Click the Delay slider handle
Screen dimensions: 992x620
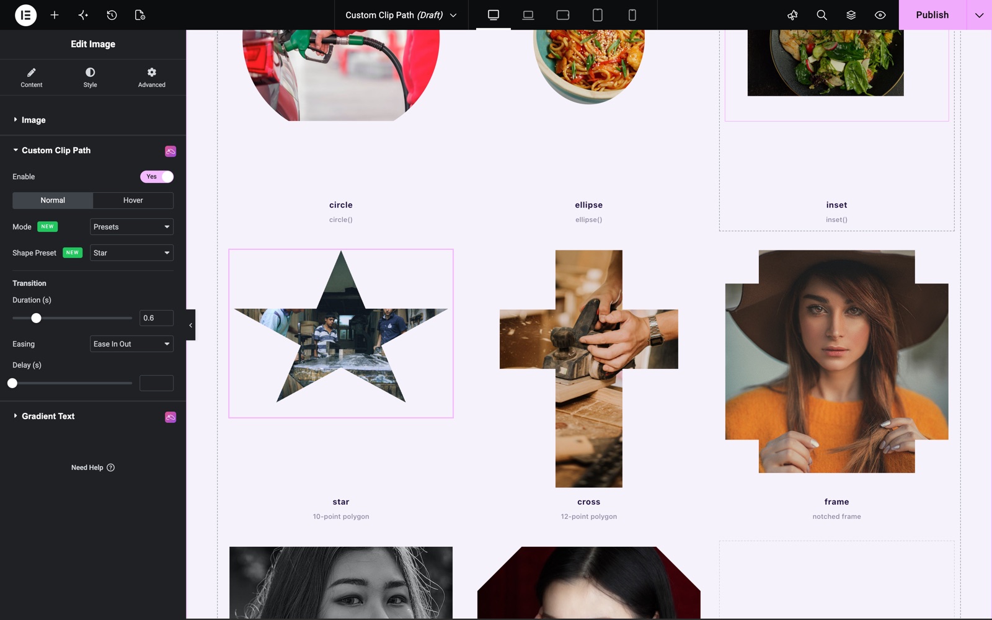tap(12, 383)
